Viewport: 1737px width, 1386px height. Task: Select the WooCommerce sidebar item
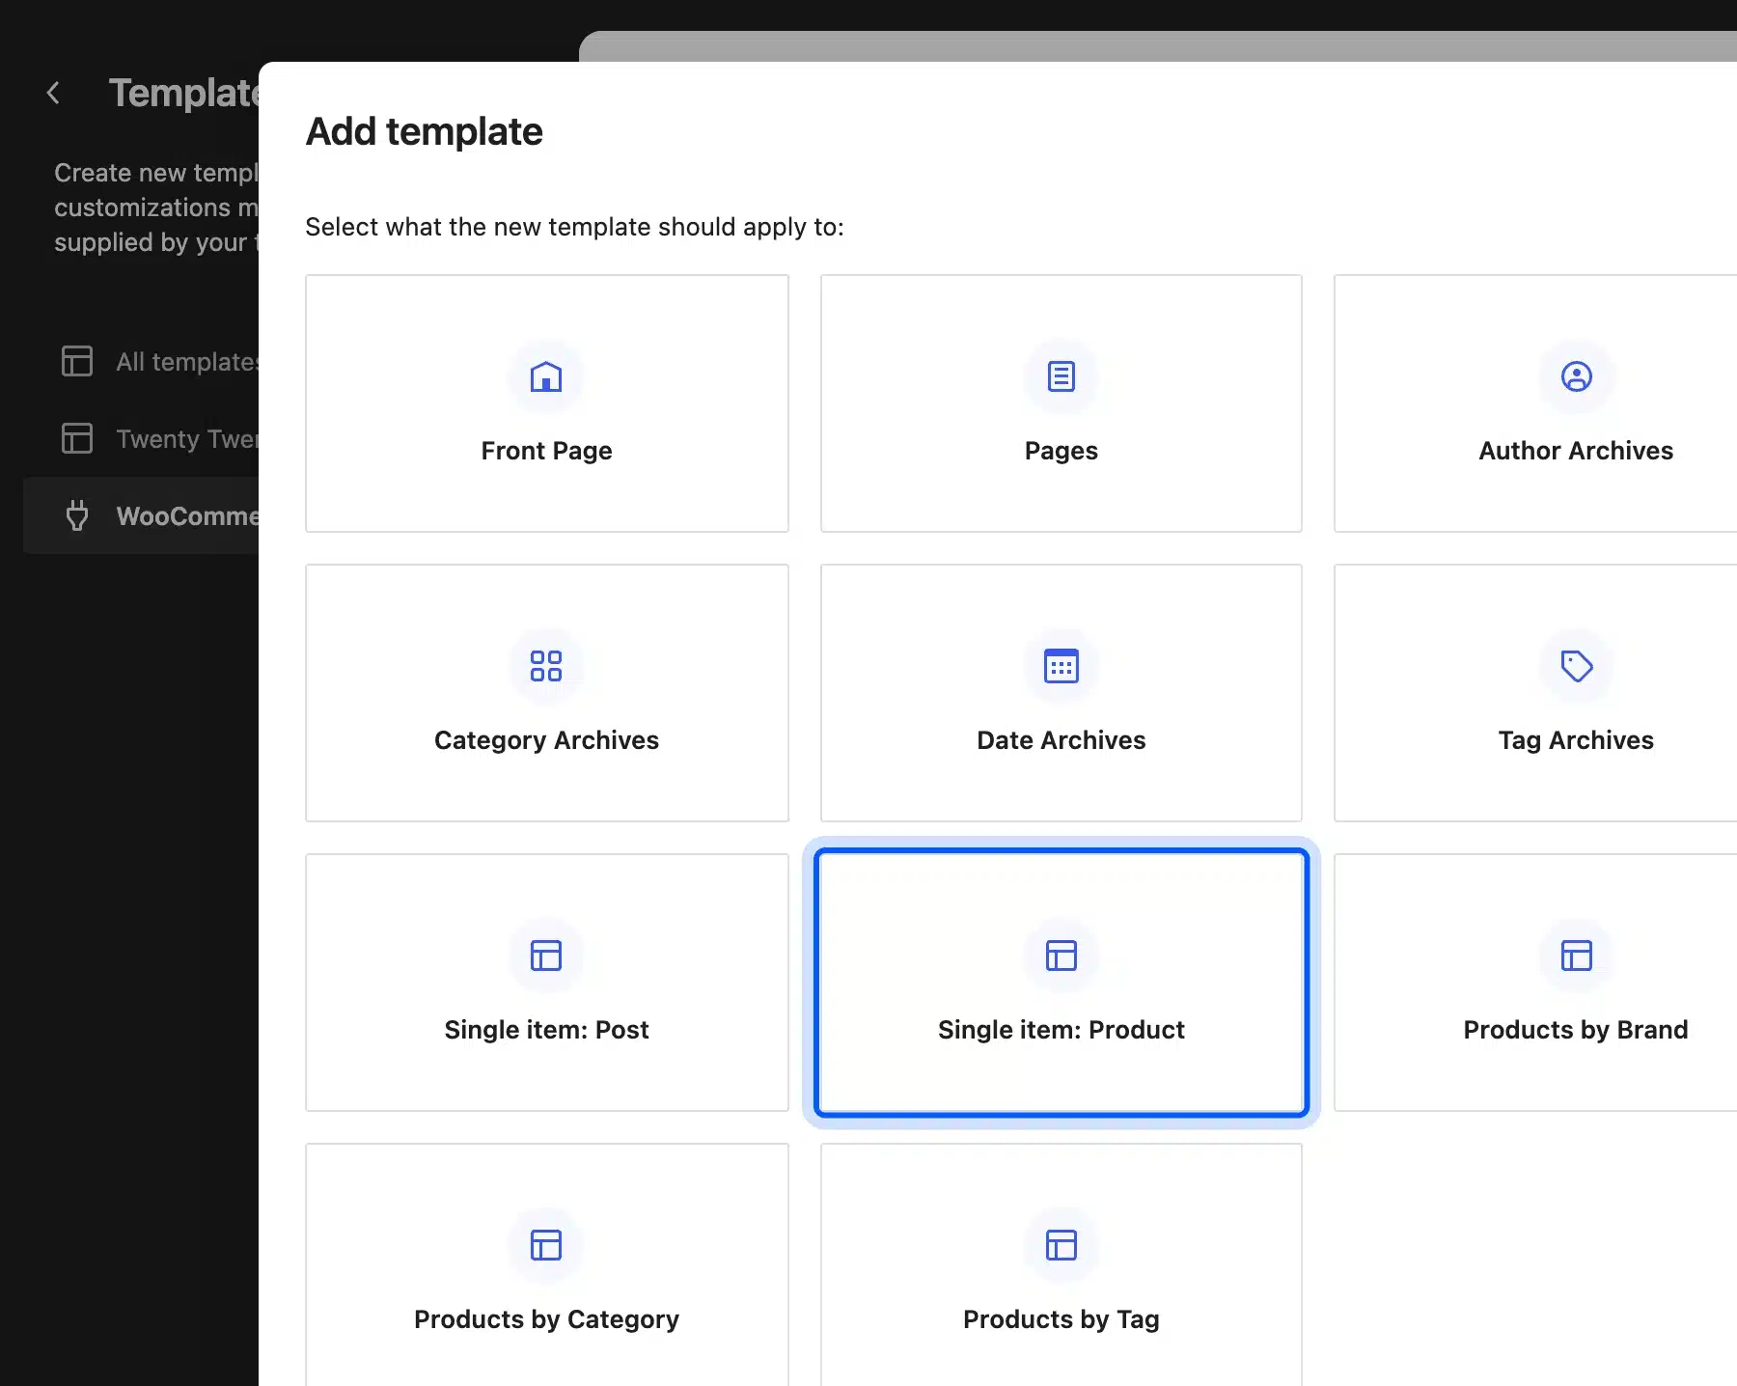coord(141,515)
